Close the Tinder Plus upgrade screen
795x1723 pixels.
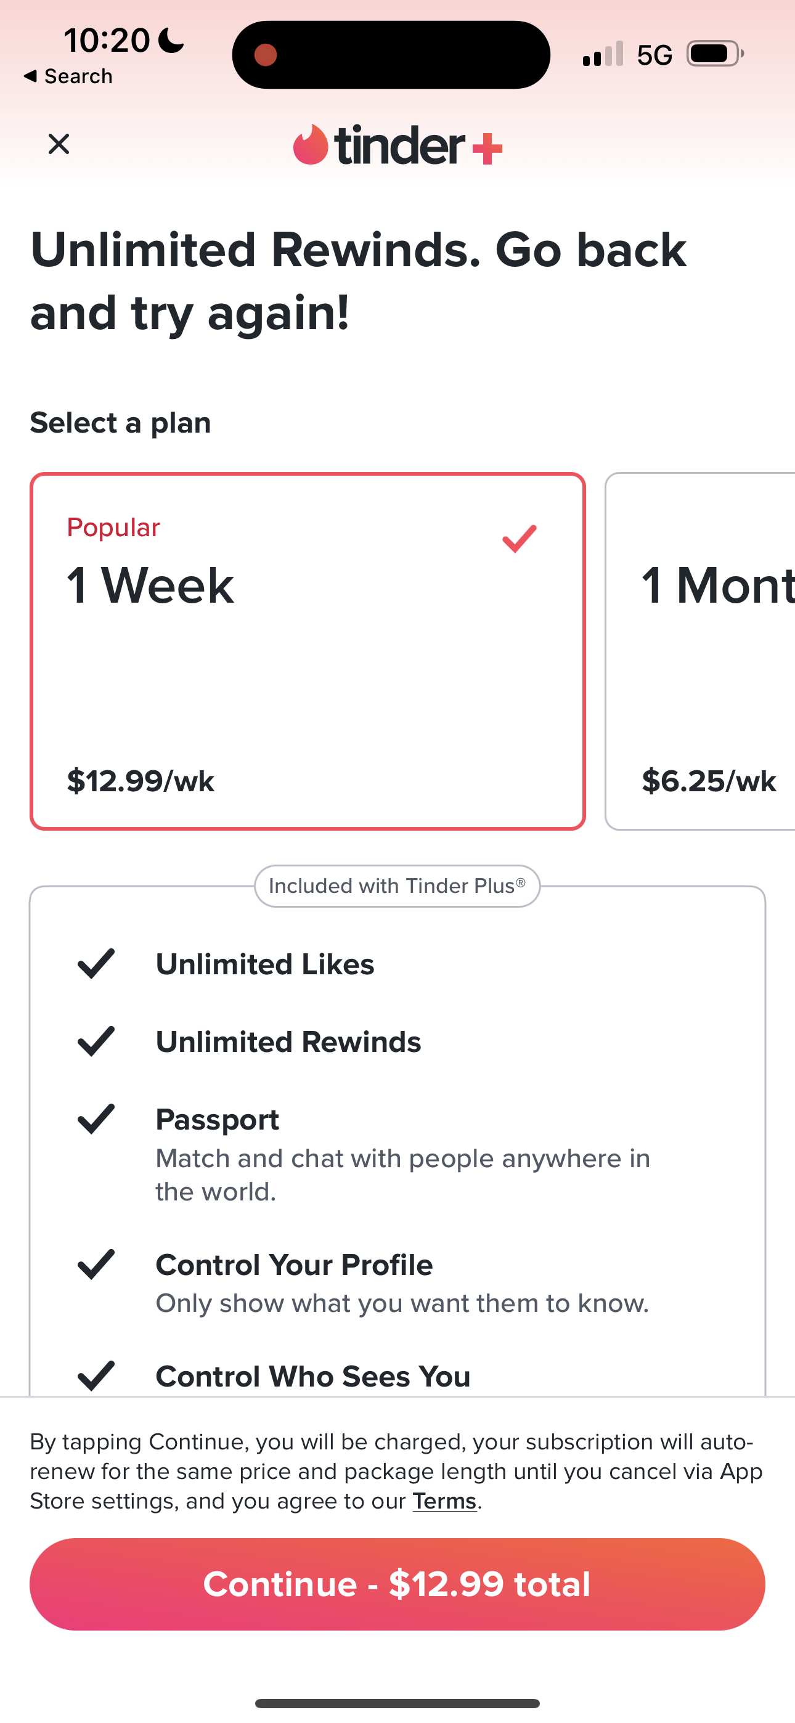[x=59, y=144]
